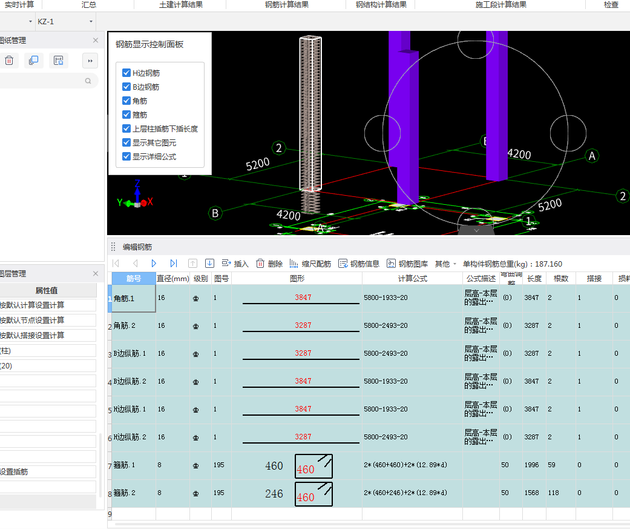Open 施工段计算结果 ribbon group
The width and height of the screenshot is (630, 529).
point(500,4)
